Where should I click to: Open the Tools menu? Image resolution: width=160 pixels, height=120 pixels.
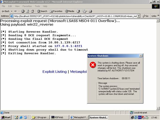[37, 6]
